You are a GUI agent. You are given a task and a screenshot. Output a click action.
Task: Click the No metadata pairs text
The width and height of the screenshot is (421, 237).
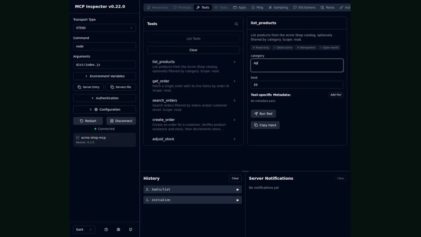click(x=263, y=101)
